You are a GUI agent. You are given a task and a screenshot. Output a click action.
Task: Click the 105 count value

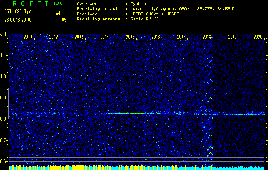(x=63, y=20)
